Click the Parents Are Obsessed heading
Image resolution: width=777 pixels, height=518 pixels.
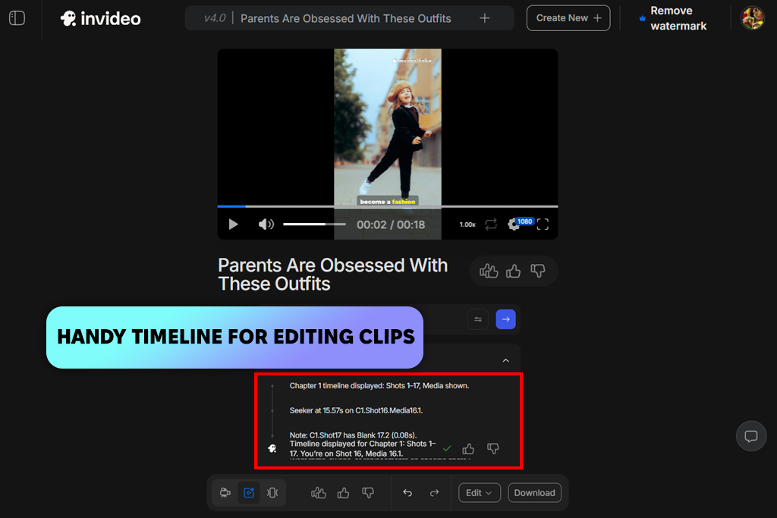pos(332,275)
